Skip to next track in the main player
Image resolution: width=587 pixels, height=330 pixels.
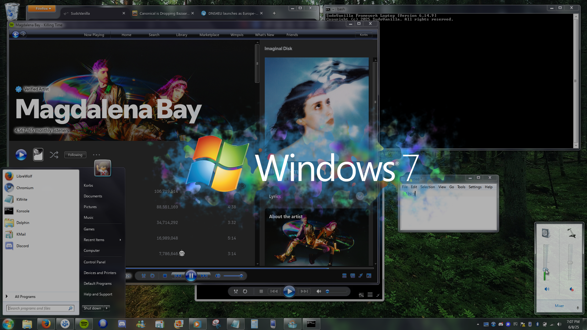point(204,276)
